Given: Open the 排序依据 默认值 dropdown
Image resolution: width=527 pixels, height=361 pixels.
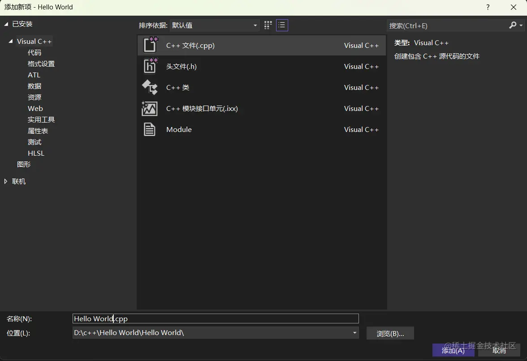Looking at the screenshot, I should [x=214, y=25].
